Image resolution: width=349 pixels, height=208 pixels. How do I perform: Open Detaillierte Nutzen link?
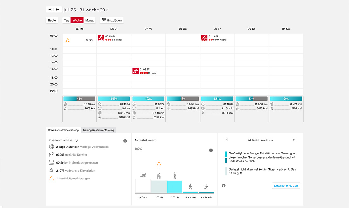click(286, 186)
